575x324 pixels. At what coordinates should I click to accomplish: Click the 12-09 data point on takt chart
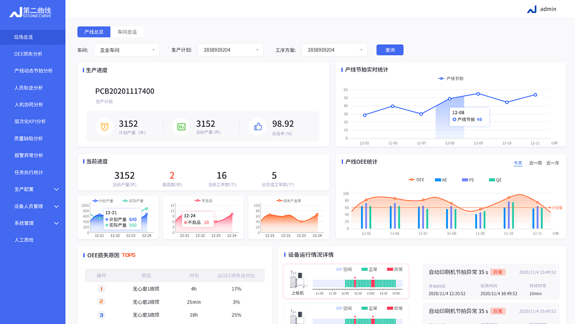[478, 94]
